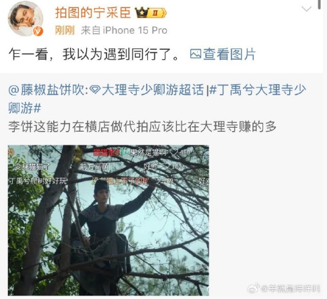Click the 刚刚 post timestamp

click(65, 30)
